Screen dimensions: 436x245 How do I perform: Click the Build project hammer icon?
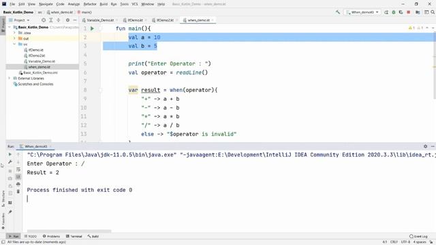tap(338, 12)
